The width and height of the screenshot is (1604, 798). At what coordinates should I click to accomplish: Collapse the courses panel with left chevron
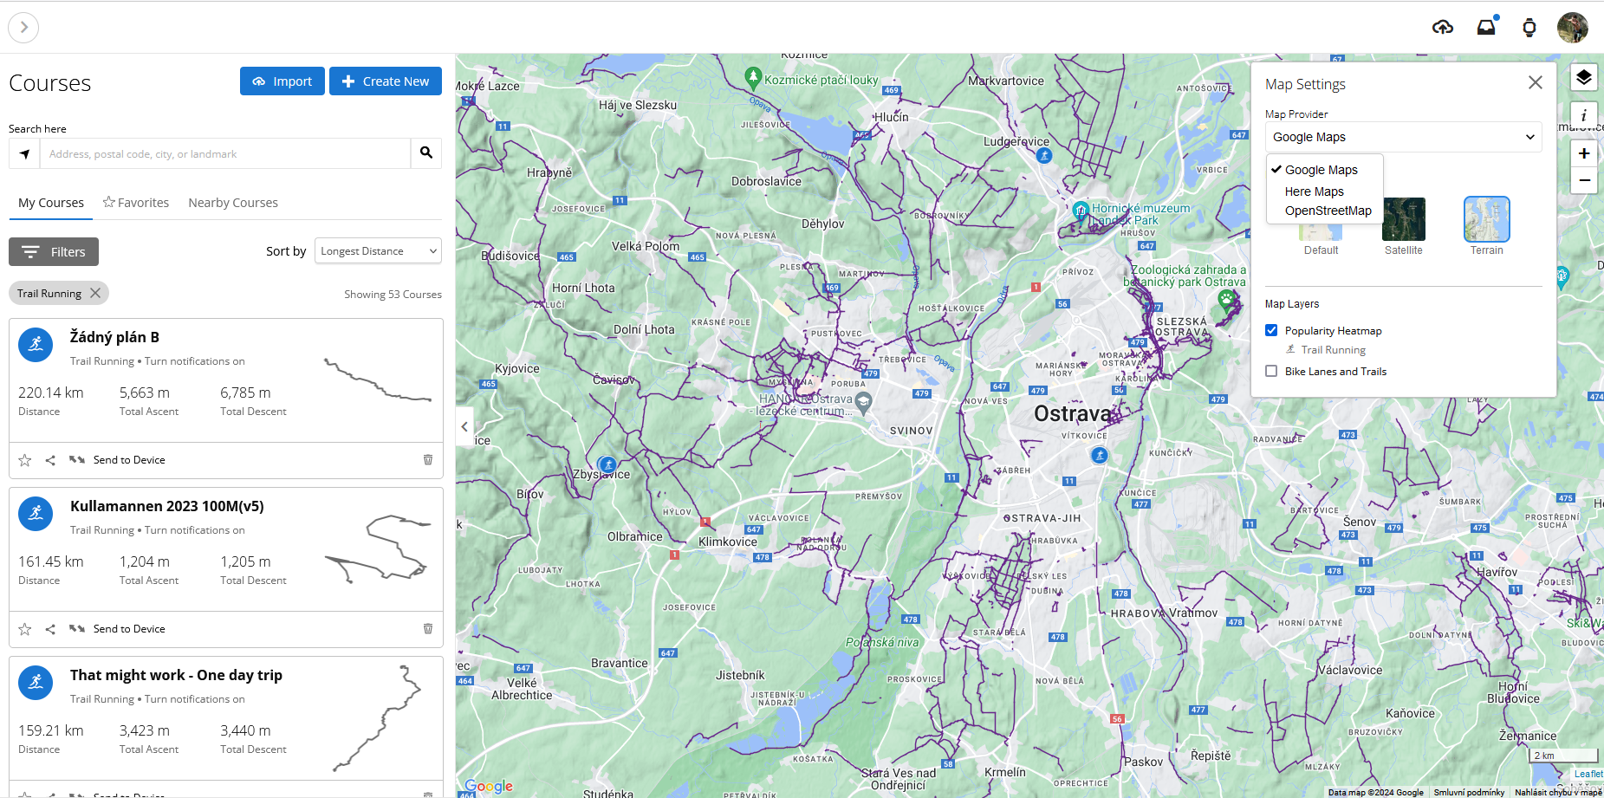pyautogui.click(x=464, y=426)
